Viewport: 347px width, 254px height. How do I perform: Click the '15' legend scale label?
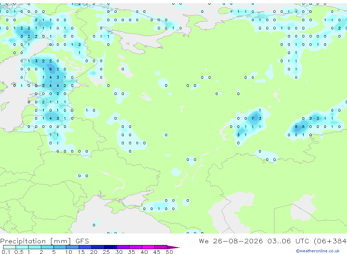(81, 252)
